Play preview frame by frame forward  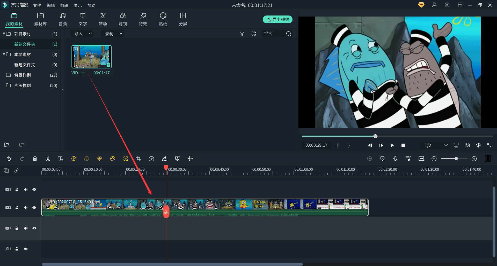point(381,145)
